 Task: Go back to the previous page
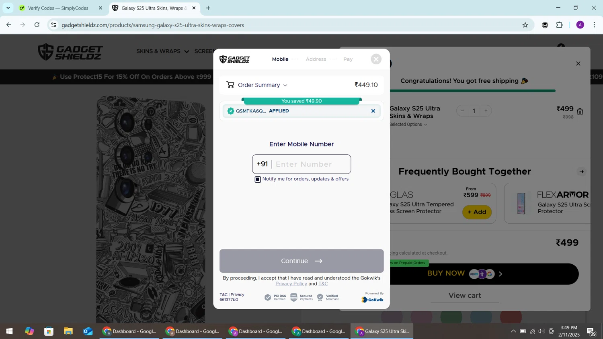[8, 25]
